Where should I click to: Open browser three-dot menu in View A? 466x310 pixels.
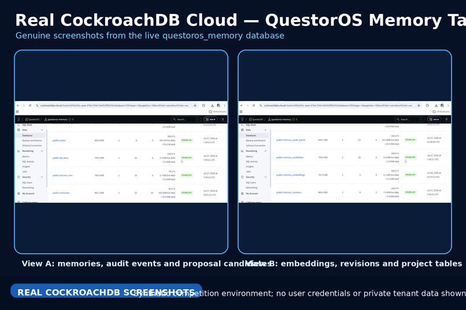coord(224,105)
